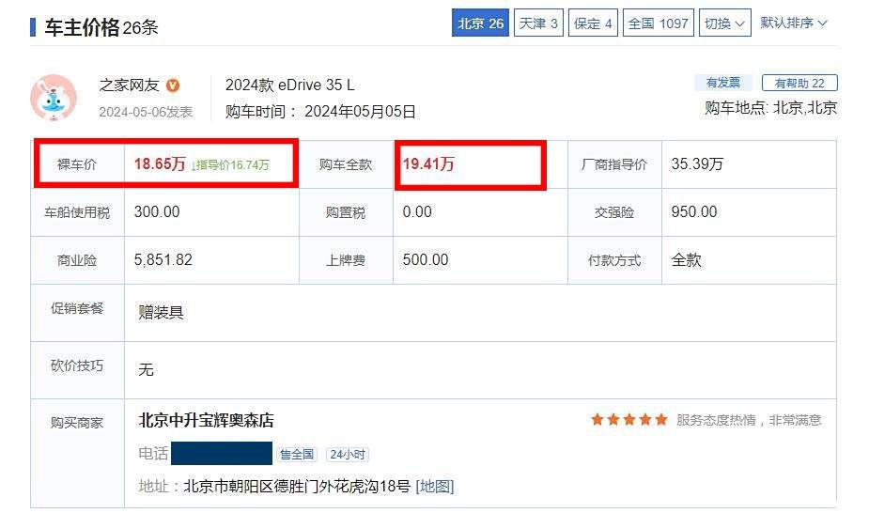Switch to the 保定 4 tab
869x513 pixels.
click(594, 23)
